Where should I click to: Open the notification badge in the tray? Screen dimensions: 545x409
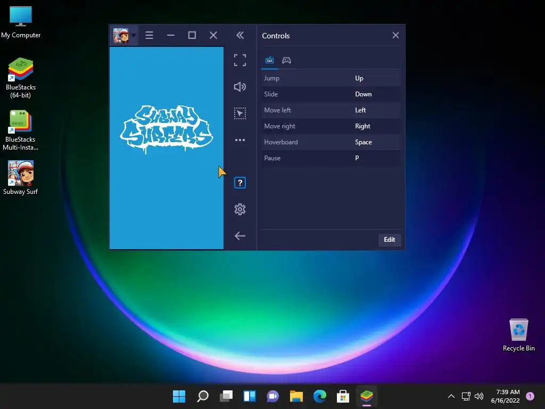tap(530, 396)
